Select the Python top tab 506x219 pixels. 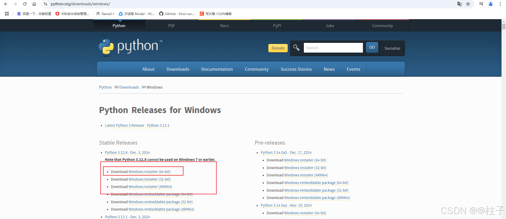119,26
